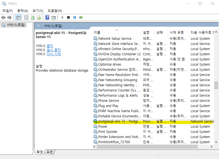Click gear icon of Peer Networking Grouping

coord(95,80)
